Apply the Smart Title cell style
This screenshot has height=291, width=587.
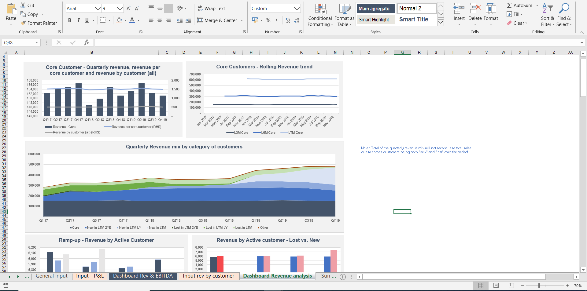click(x=416, y=20)
